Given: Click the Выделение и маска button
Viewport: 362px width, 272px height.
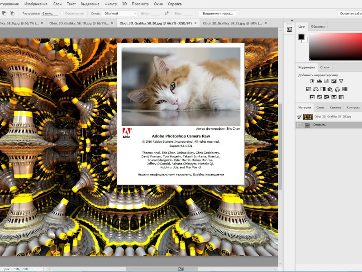Looking at the screenshot, I should 218,14.
